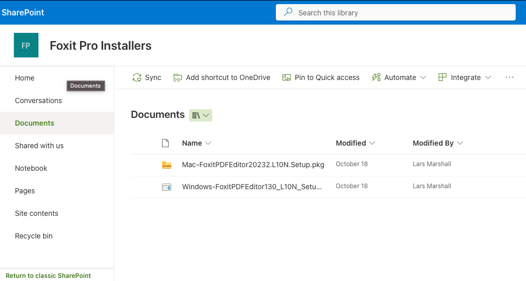This screenshot has width=526, height=281.
Task: Click the Sync icon in toolbar
Action: [x=137, y=77]
